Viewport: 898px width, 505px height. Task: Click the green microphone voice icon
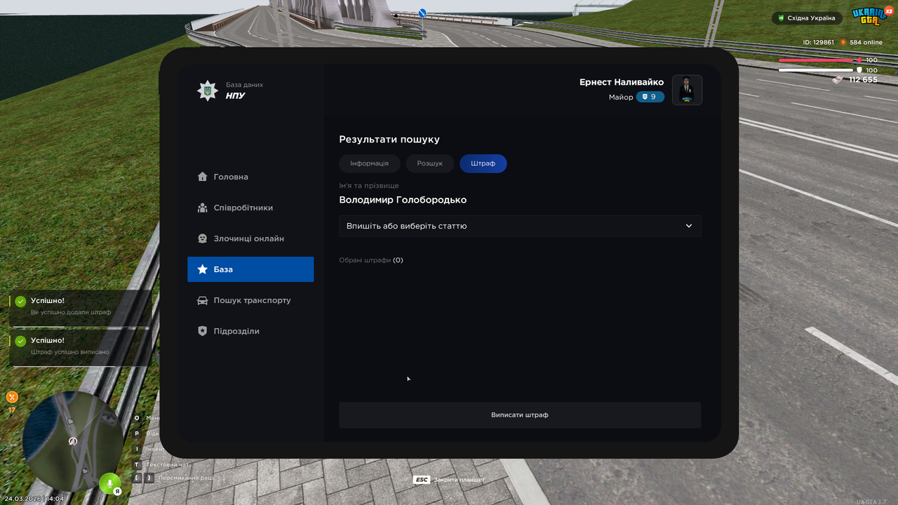[109, 483]
